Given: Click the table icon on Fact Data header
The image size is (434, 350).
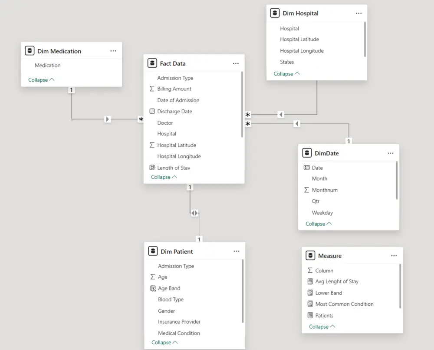Looking at the screenshot, I should [x=152, y=63].
